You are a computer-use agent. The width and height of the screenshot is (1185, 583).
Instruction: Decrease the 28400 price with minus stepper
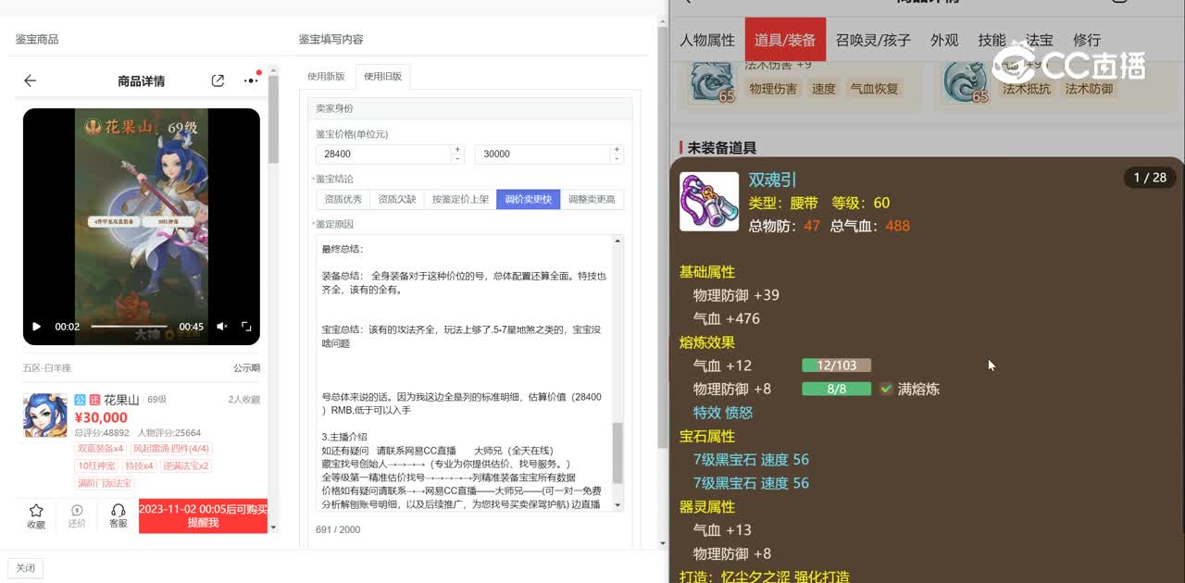tap(456, 159)
